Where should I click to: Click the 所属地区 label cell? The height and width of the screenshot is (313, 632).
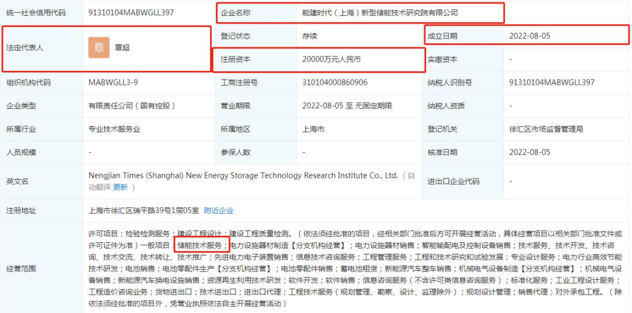(x=256, y=129)
